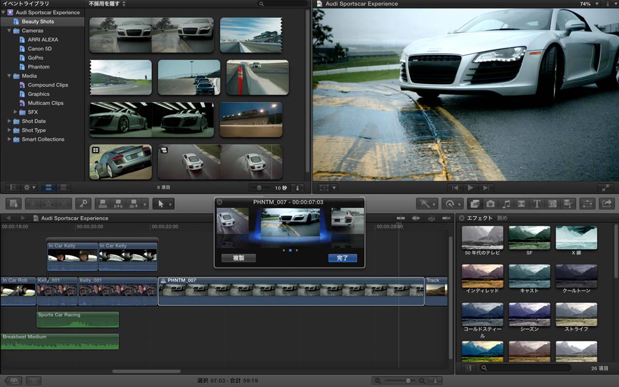Click the 複製 button in audition window

click(x=238, y=258)
